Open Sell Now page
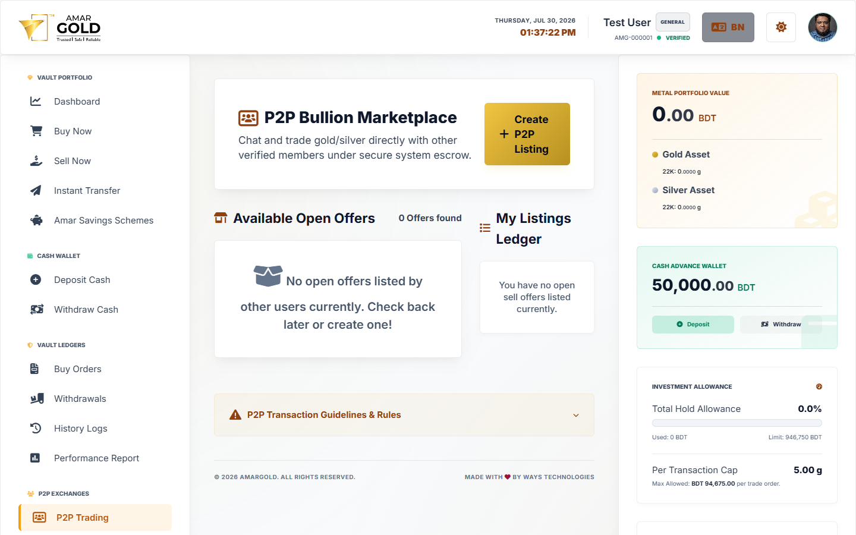This screenshot has width=856, height=535. click(95, 160)
